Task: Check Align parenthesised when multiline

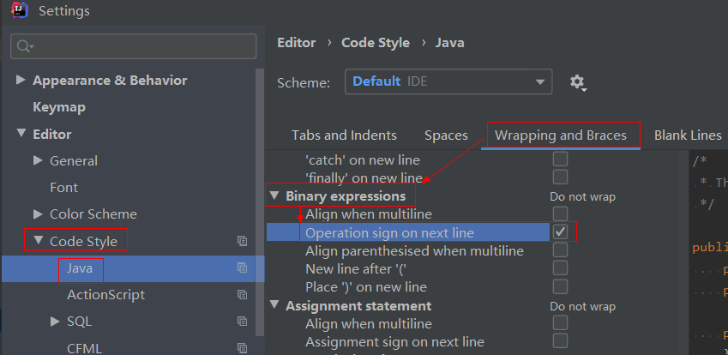Action: pyautogui.click(x=561, y=250)
